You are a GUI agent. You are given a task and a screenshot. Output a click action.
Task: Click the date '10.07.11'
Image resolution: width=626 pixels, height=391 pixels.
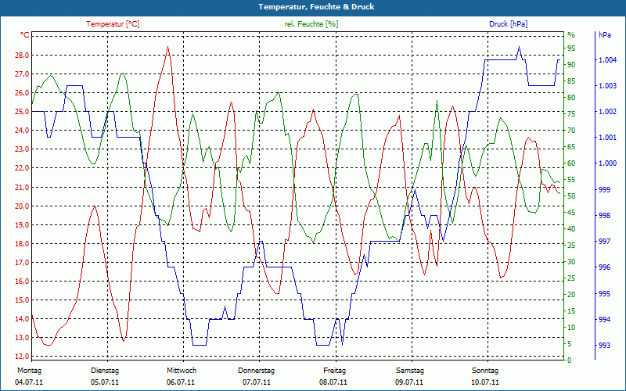(x=485, y=382)
